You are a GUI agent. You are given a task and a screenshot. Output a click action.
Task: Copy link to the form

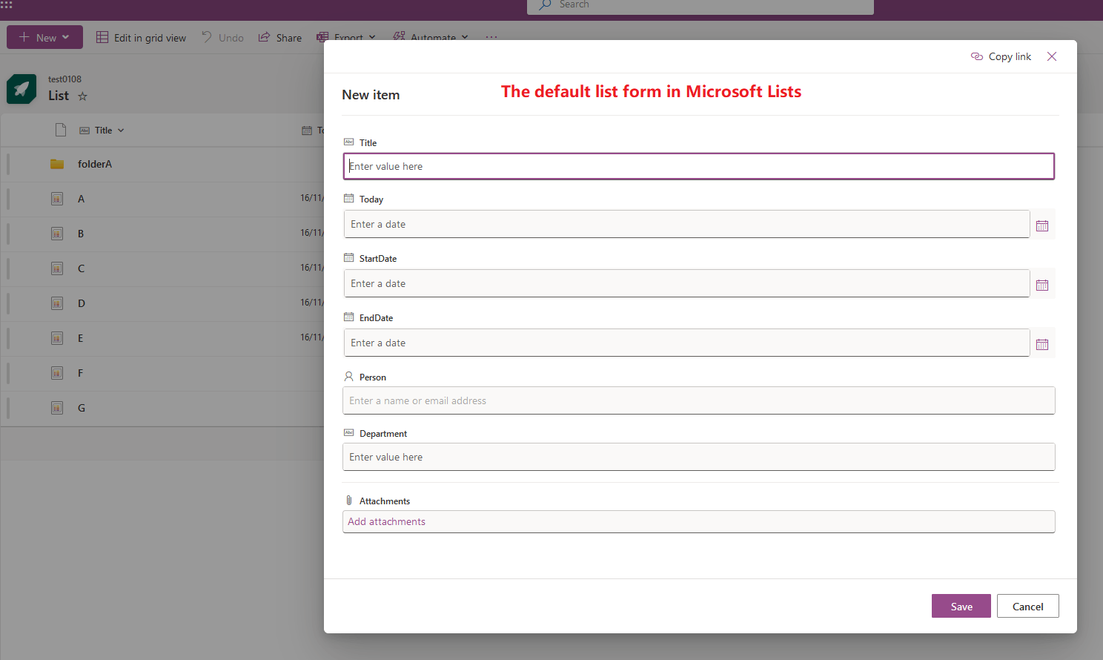pos(1001,56)
